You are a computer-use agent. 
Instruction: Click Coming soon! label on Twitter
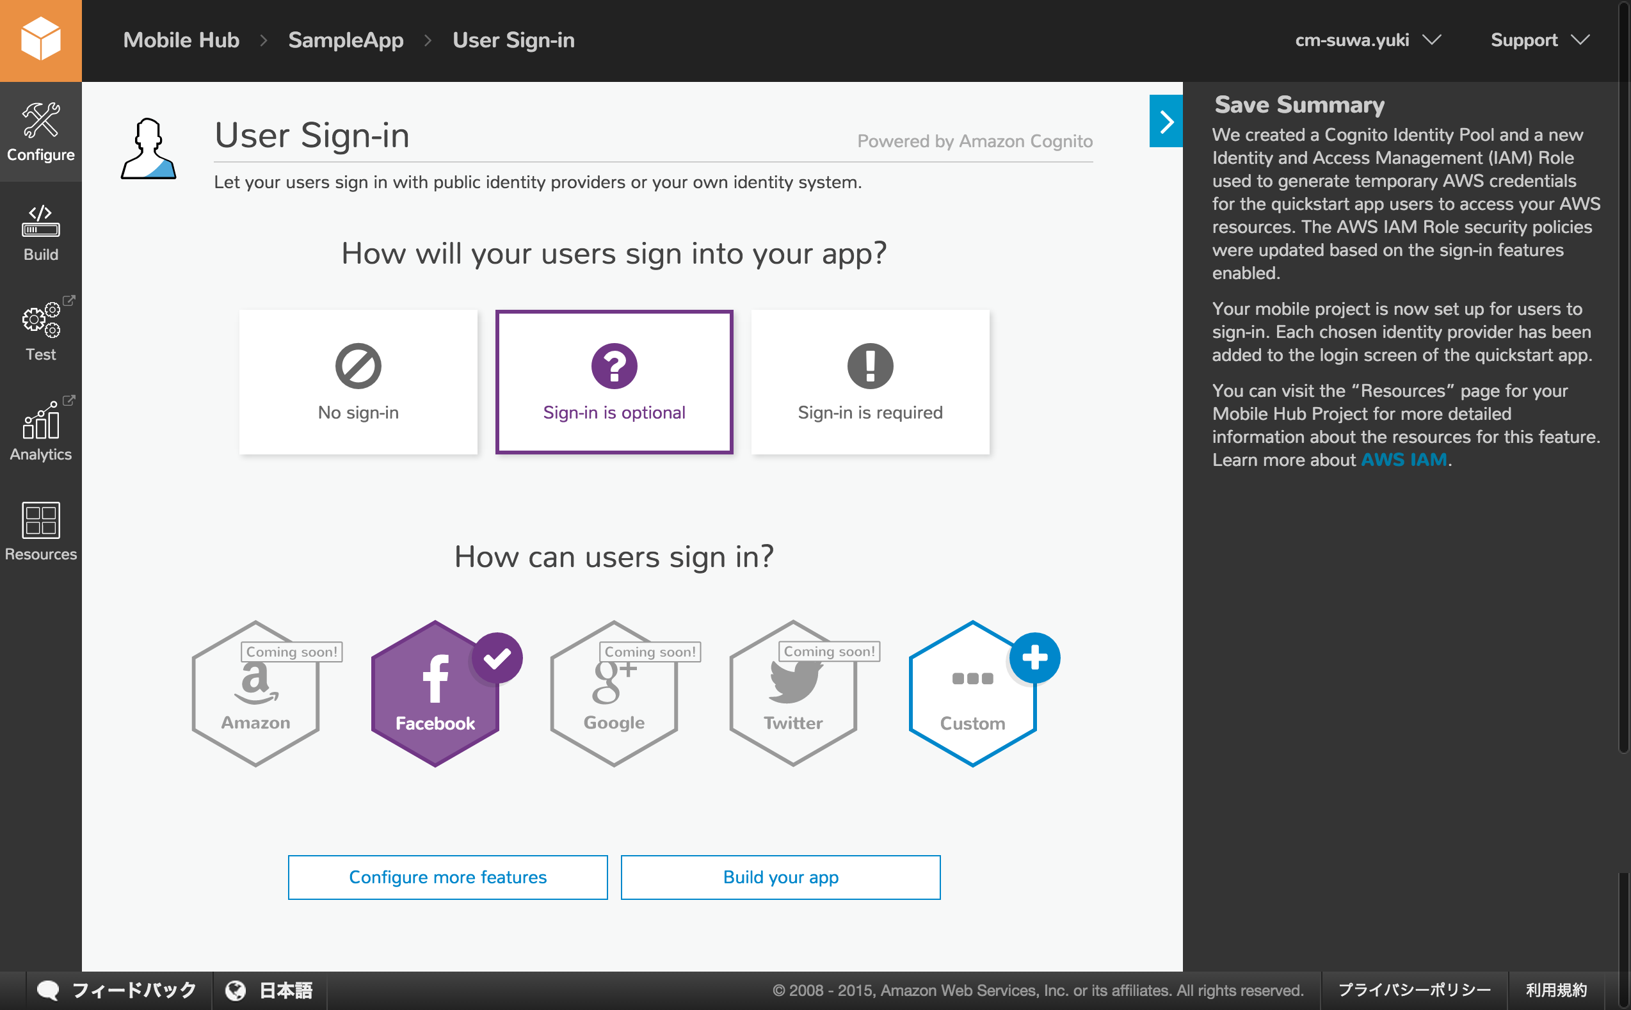(829, 652)
